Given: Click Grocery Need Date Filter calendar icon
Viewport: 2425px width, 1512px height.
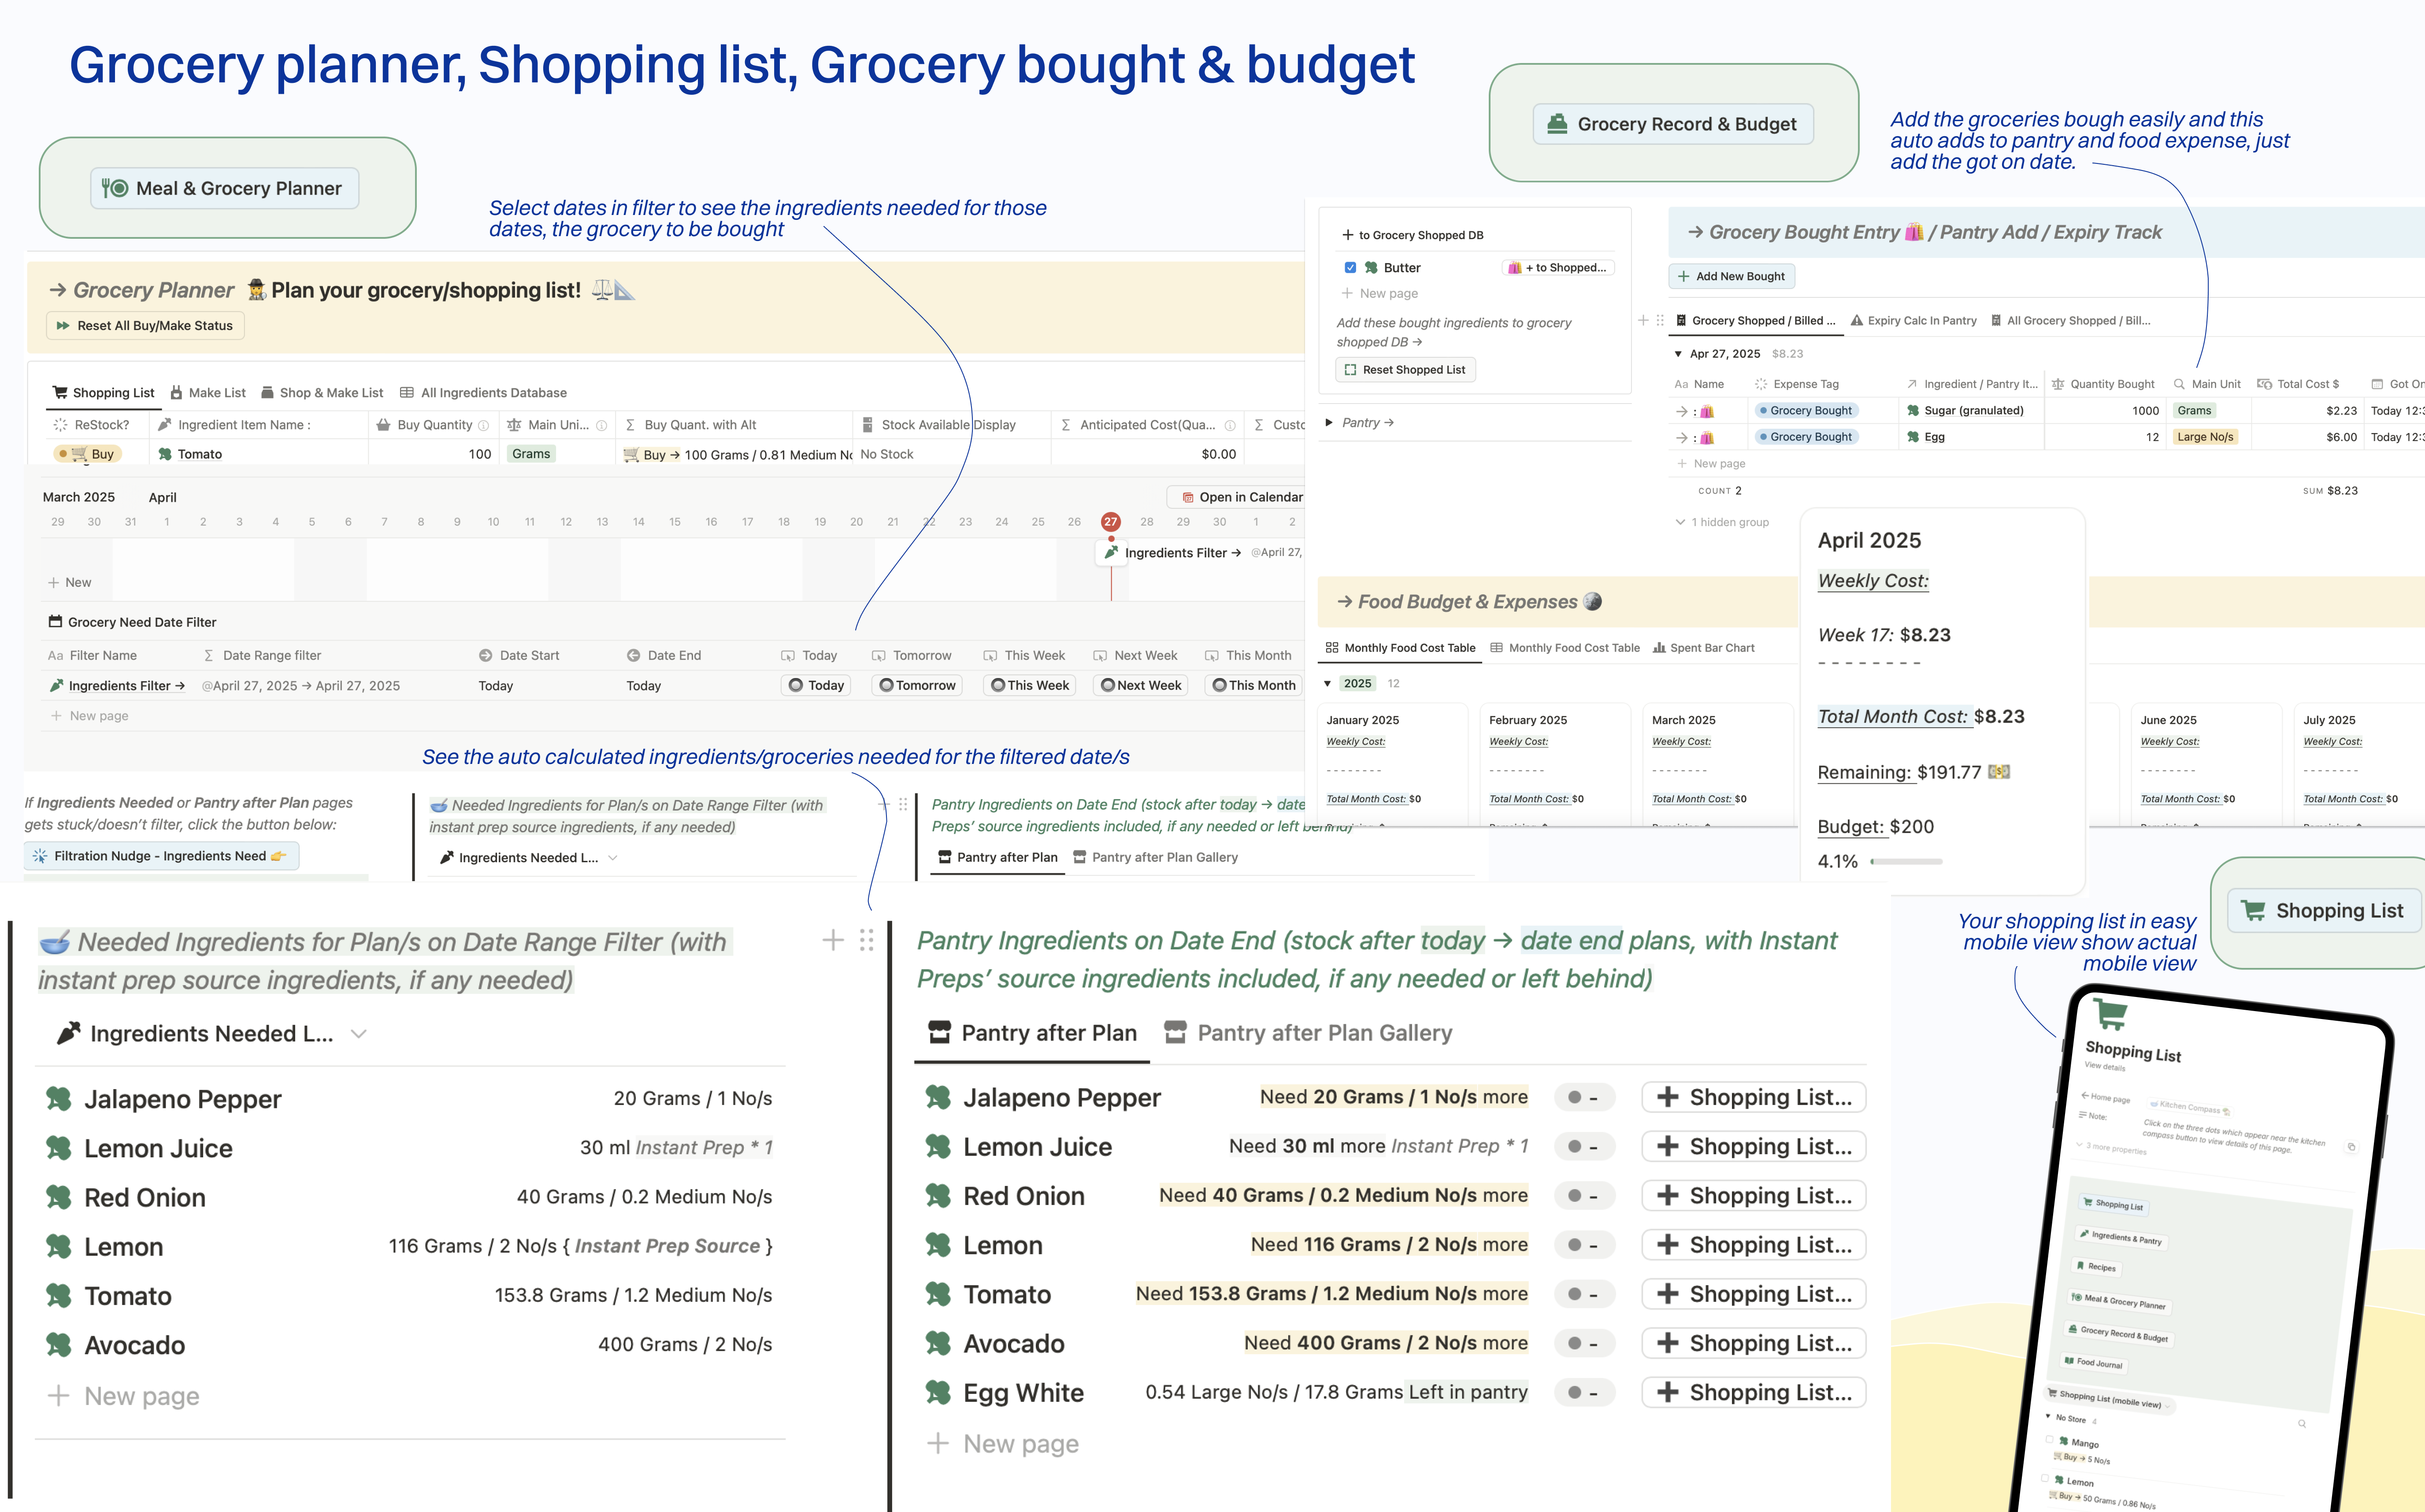Looking at the screenshot, I should 56,622.
